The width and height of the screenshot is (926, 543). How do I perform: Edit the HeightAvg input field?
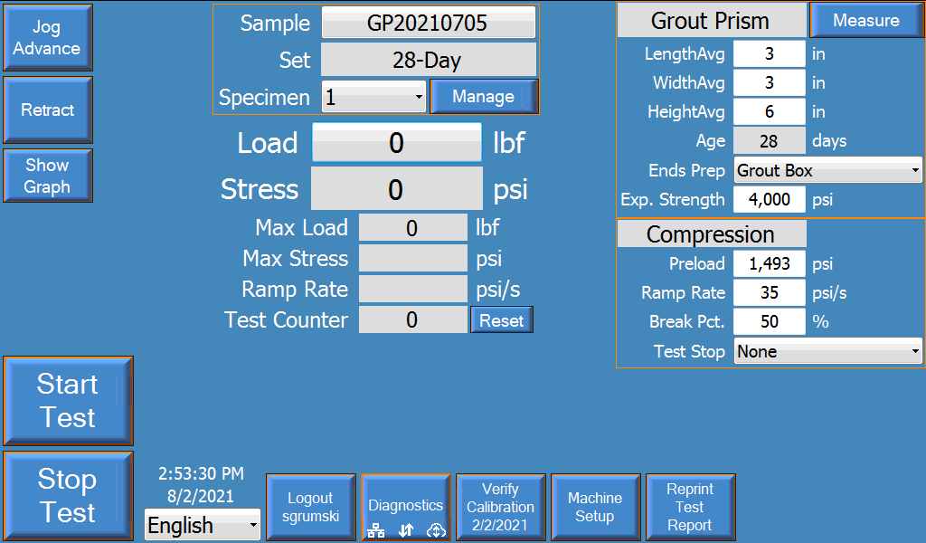tap(769, 111)
